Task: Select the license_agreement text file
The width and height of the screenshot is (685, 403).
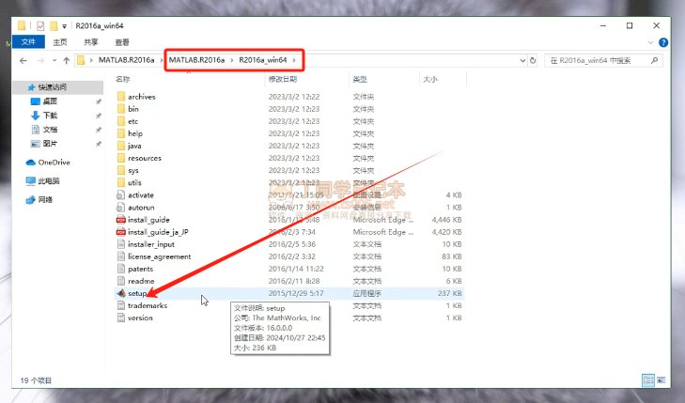Action: click(x=159, y=256)
